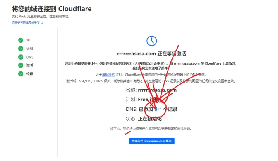Click external-link icon after DNS record count
Viewport: 278px width, 161px height.
click(x=160, y=109)
